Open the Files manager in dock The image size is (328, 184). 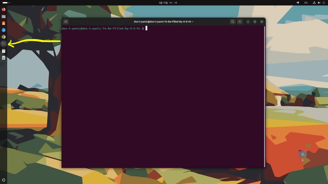tap(4, 16)
